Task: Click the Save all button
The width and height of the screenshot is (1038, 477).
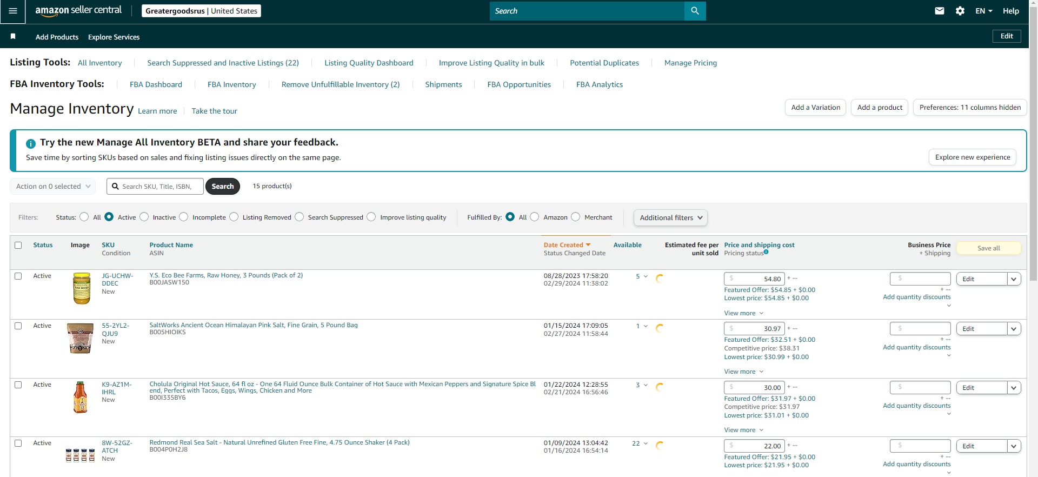Action: coord(989,248)
